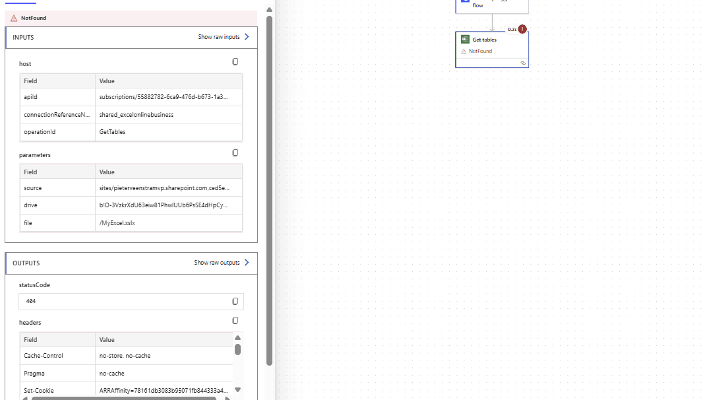Open the Show raw outputs link
Screen dimensions: 703x400
[x=217, y=263]
